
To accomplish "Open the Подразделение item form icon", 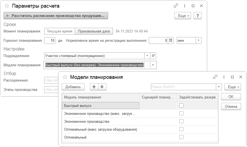I will pos(153,56).
